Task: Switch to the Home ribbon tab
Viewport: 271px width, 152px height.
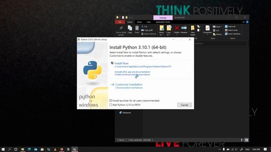Action: point(130,22)
